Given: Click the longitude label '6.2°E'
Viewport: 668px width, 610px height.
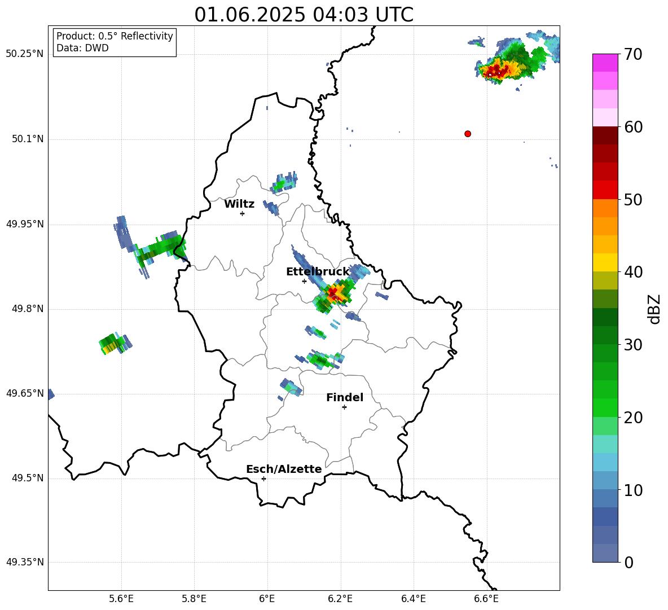Looking at the screenshot, I should click(x=340, y=599).
